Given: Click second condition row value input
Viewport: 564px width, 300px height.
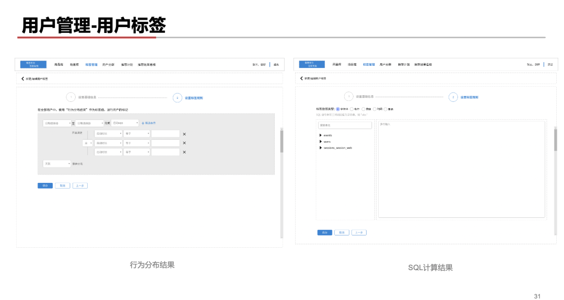Looking at the screenshot, I should pos(166,143).
